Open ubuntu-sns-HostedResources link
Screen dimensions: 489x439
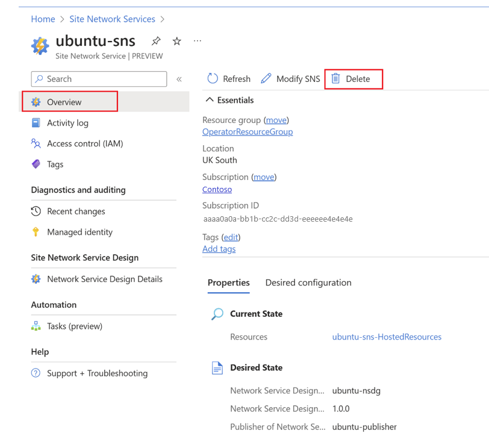point(387,337)
